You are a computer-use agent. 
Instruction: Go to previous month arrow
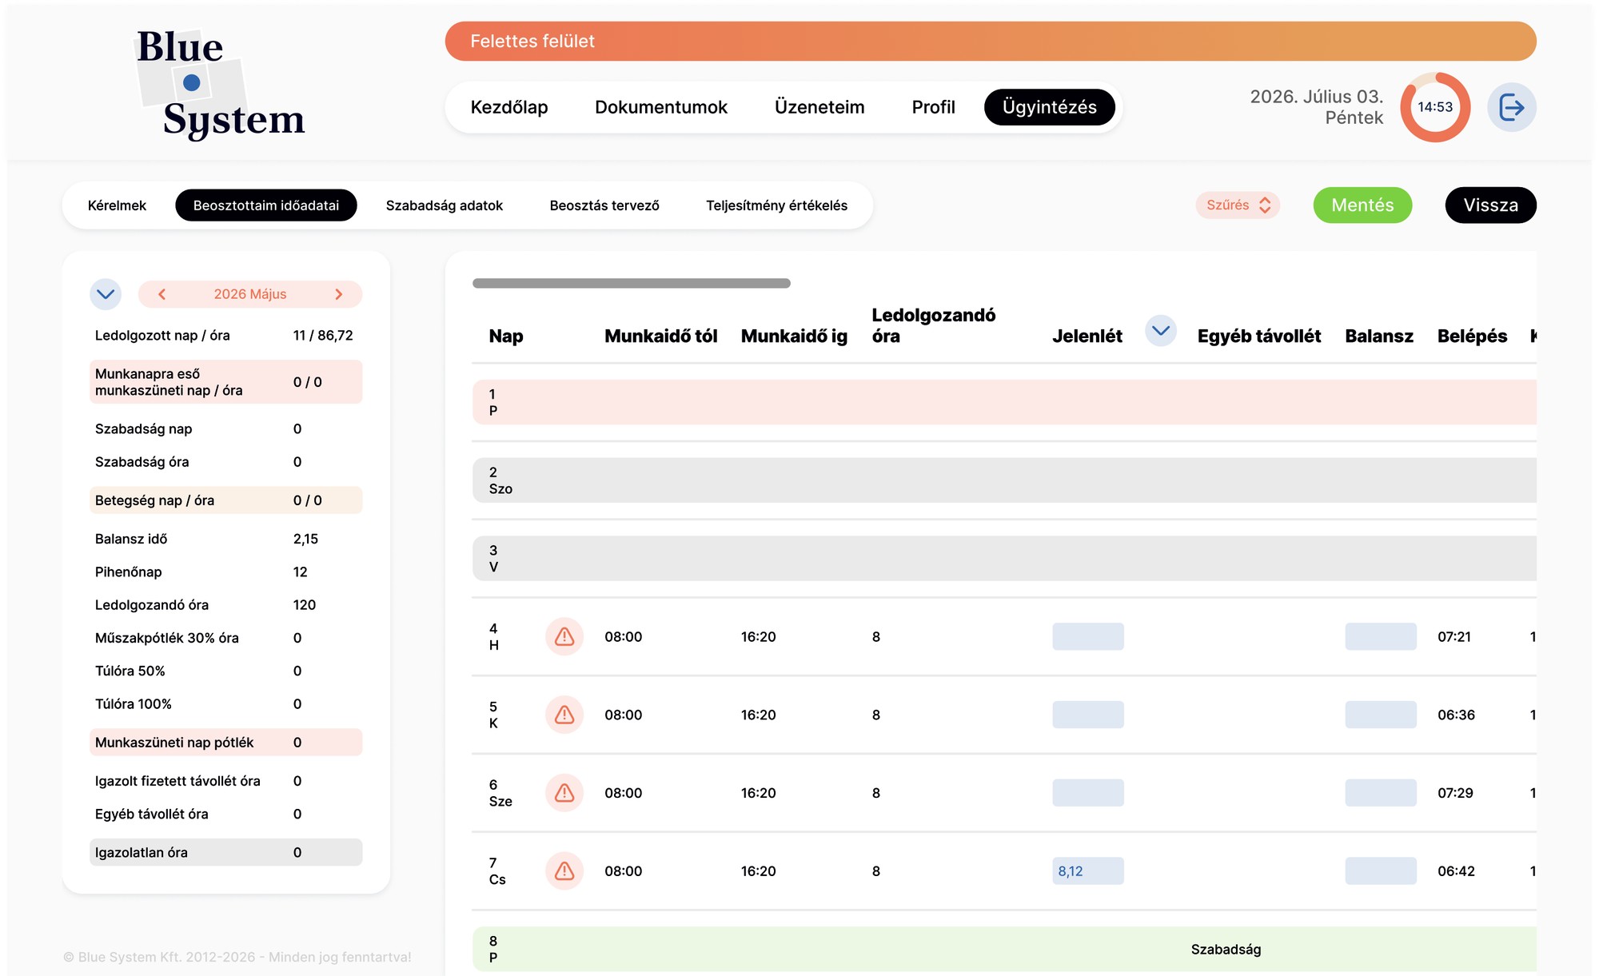tap(161, 294)
